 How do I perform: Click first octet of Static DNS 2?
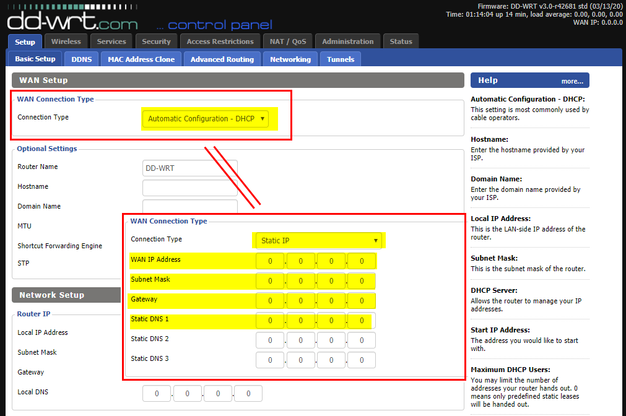270,340
